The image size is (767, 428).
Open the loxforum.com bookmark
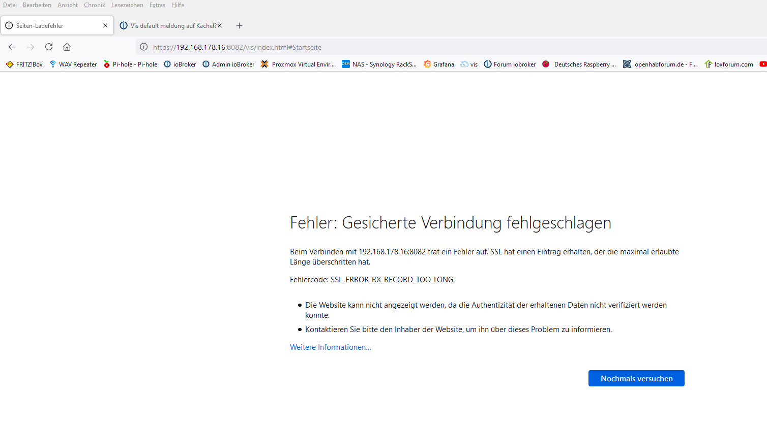(x=729, y=64)
